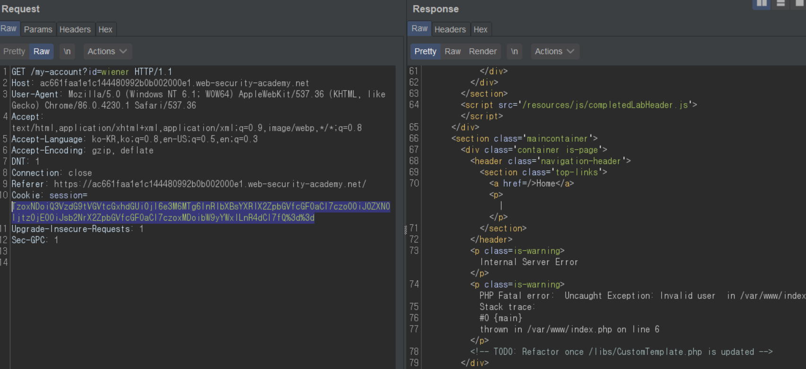
Task: Switch to the top-bottom stacked layout icon
Action: click(781, 3)
